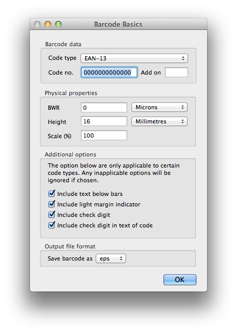Confirm with the OK button
The image size is (237, 333).
[180, 279]
